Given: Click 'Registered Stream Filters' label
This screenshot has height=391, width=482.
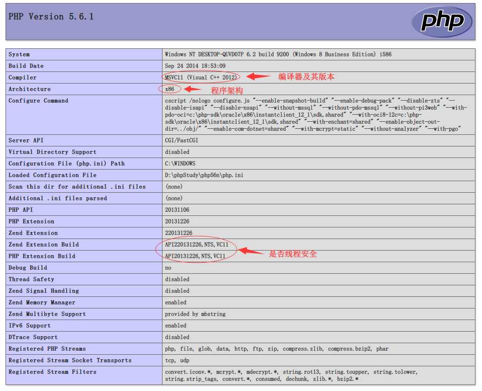Looking at the screenshot, I should [52, 372].
